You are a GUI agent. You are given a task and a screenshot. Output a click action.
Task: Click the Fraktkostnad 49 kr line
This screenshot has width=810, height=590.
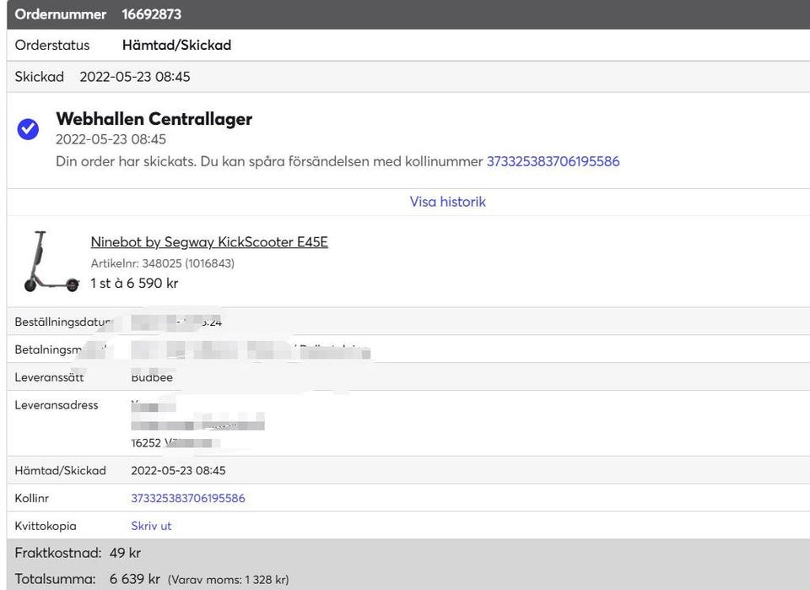78,553
